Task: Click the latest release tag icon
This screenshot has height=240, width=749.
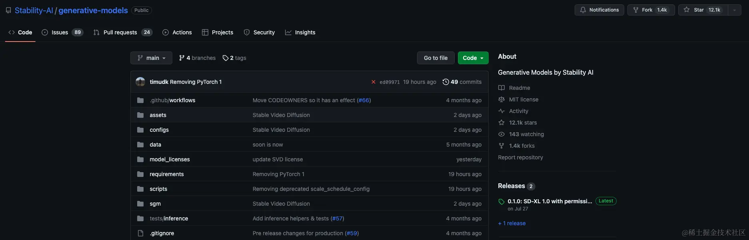Action: pyautogui.click(x=501, y=202)
